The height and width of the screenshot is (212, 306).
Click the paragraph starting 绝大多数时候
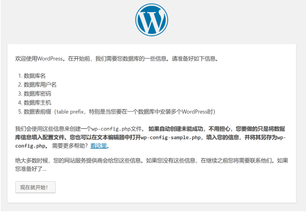coord(152,165)
